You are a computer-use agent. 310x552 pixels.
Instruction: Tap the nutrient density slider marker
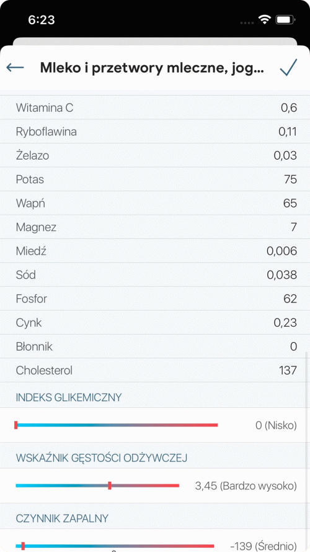click(x=110, y=486)
